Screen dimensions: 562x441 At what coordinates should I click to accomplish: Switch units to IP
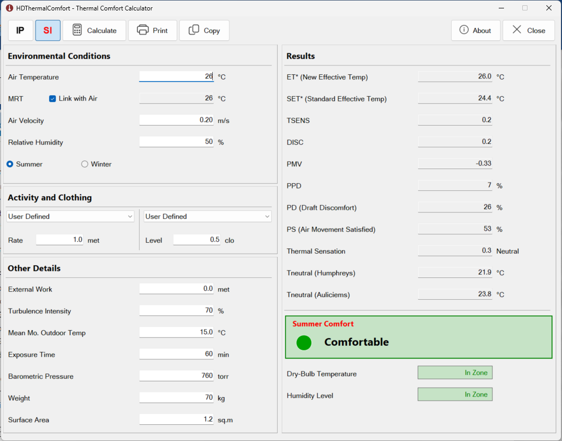20,30
